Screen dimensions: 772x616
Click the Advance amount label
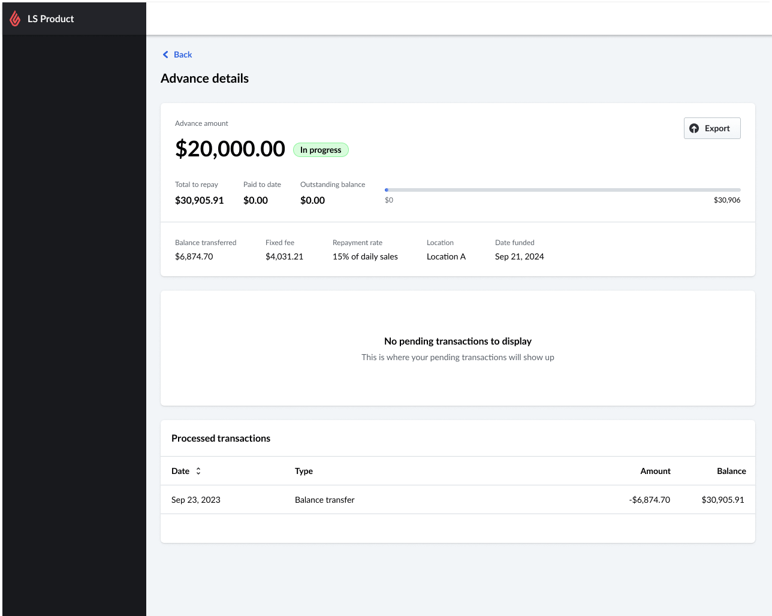click(x=201, y=123)
